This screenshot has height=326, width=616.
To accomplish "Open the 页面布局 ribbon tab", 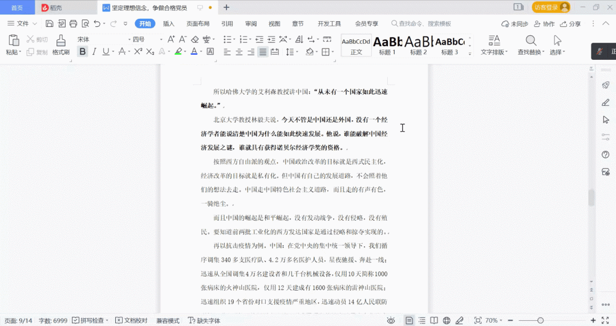I will click(198, 24).
